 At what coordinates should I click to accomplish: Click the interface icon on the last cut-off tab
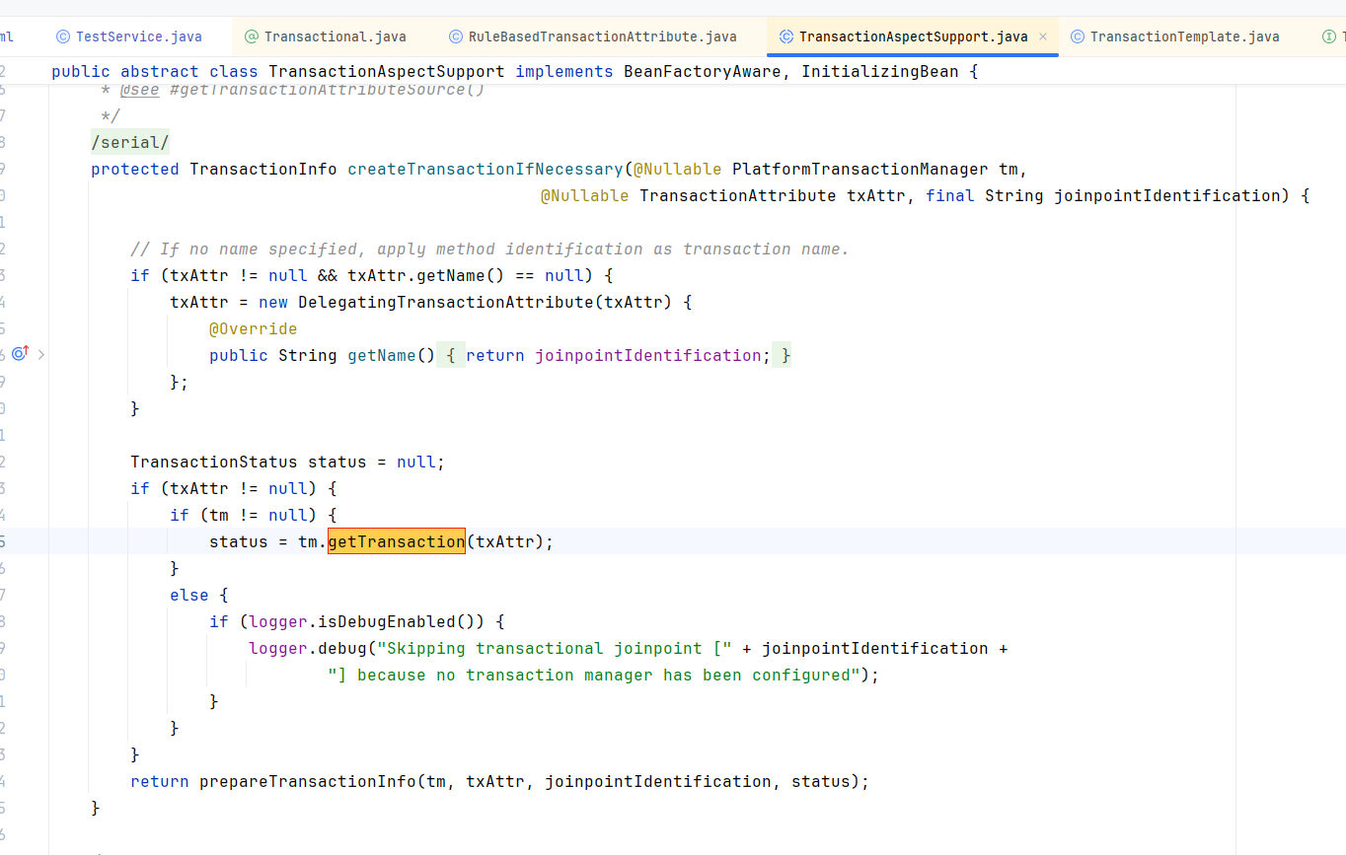tap(1328, 36)
